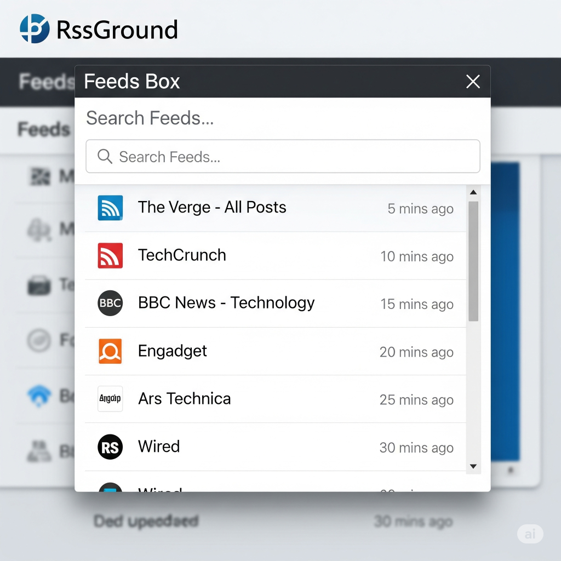The image size is (561, 561).
Task: Click the feed list scrollbar thumb
Action: [x=473, y=261]
